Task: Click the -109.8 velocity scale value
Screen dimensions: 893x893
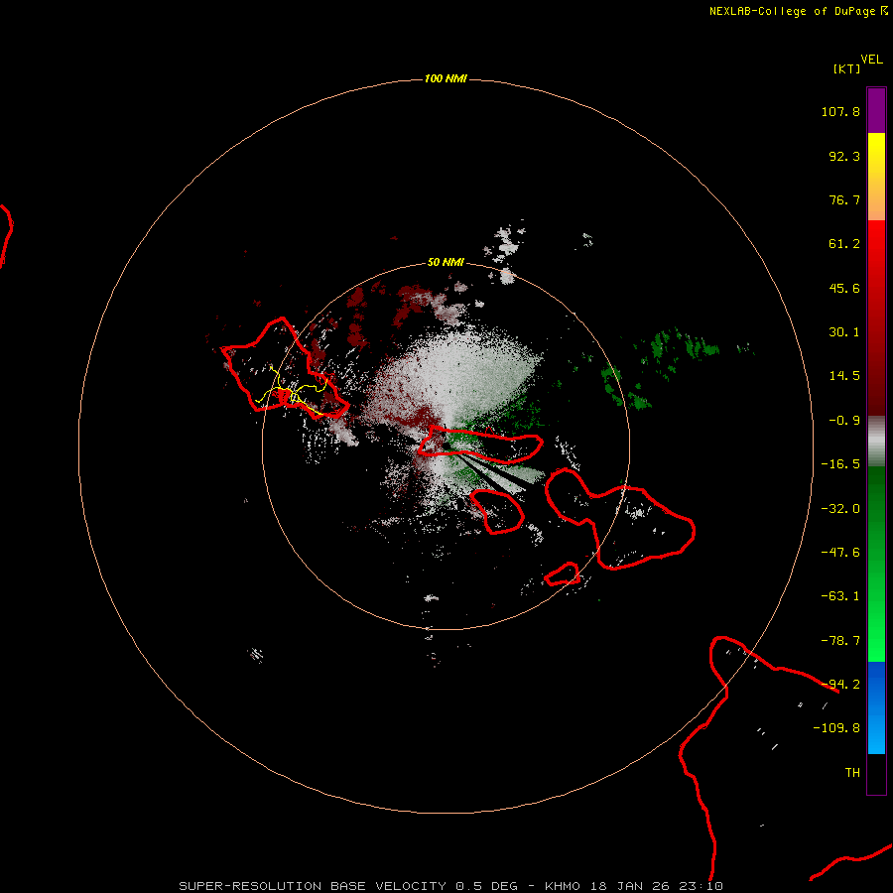Action: [836, 728]
